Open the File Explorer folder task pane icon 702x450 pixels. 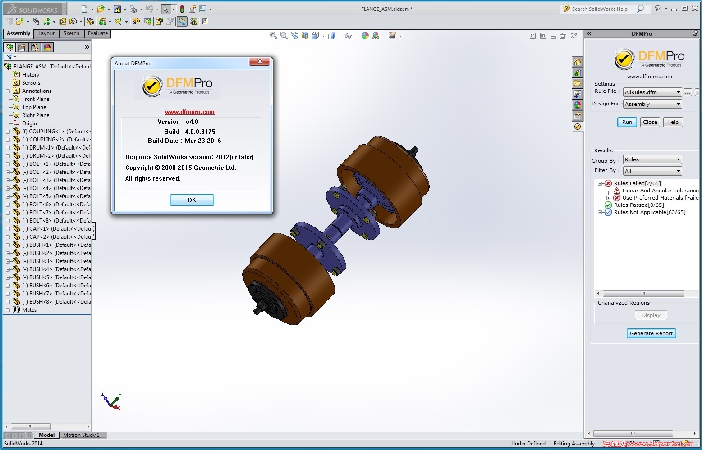577,83
